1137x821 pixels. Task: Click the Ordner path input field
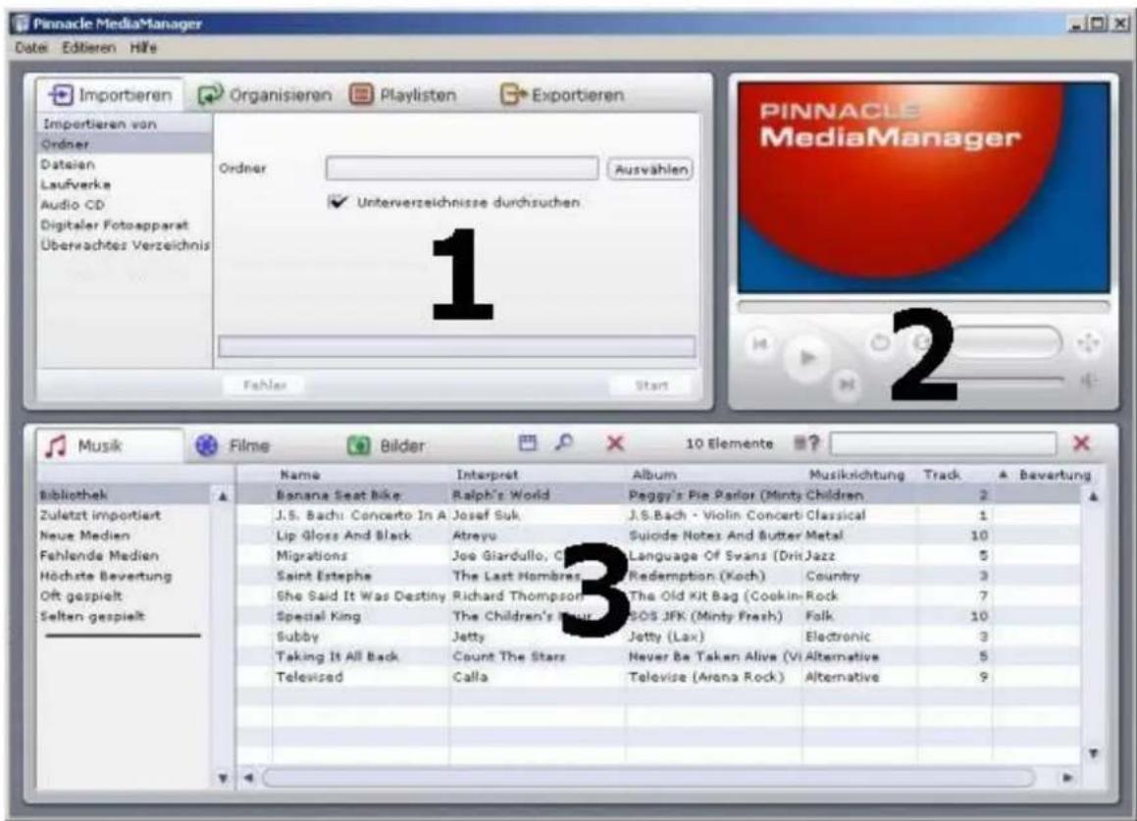click(462, 169)
